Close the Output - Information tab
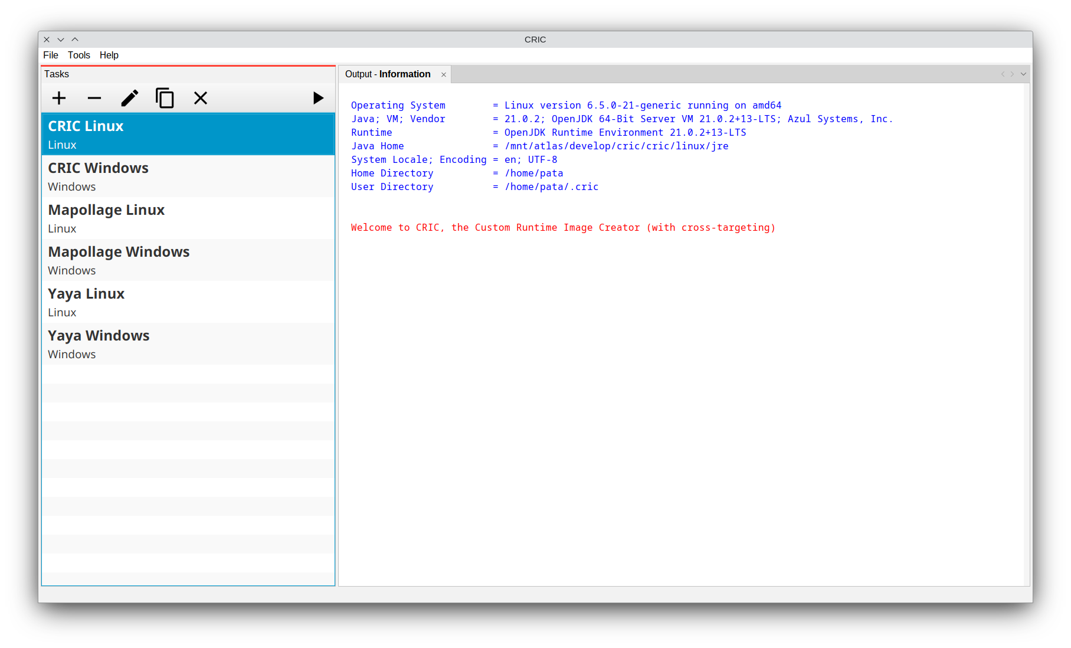The width and height of the screenshot is (1071, 648). coord(444,74)
